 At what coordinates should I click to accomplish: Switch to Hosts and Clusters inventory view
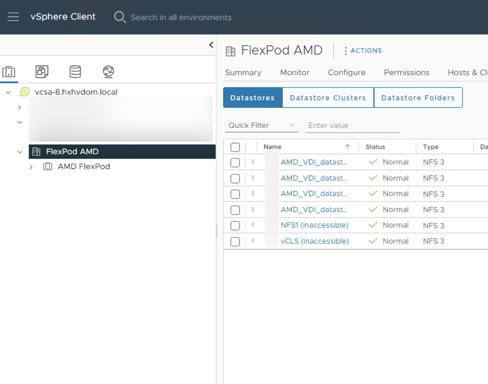coord(9,72)
